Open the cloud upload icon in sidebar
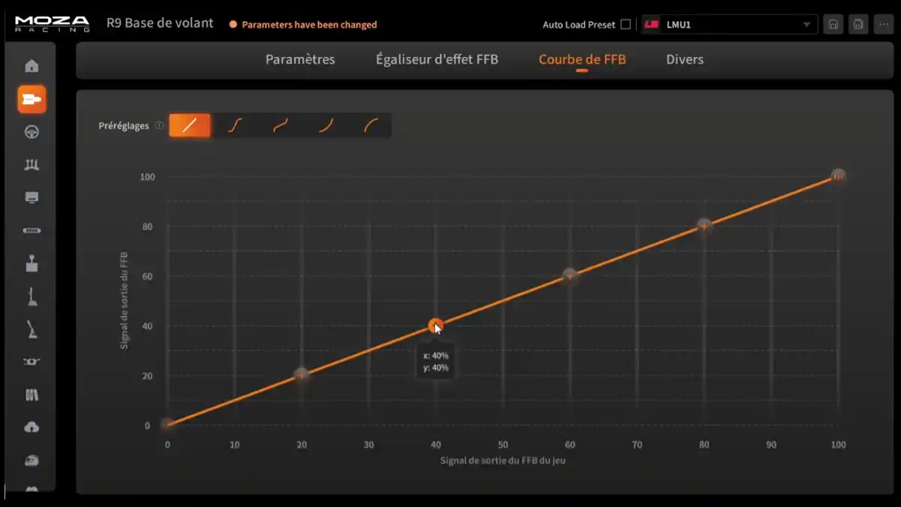The image size is (901, 507). pos(32,427)
